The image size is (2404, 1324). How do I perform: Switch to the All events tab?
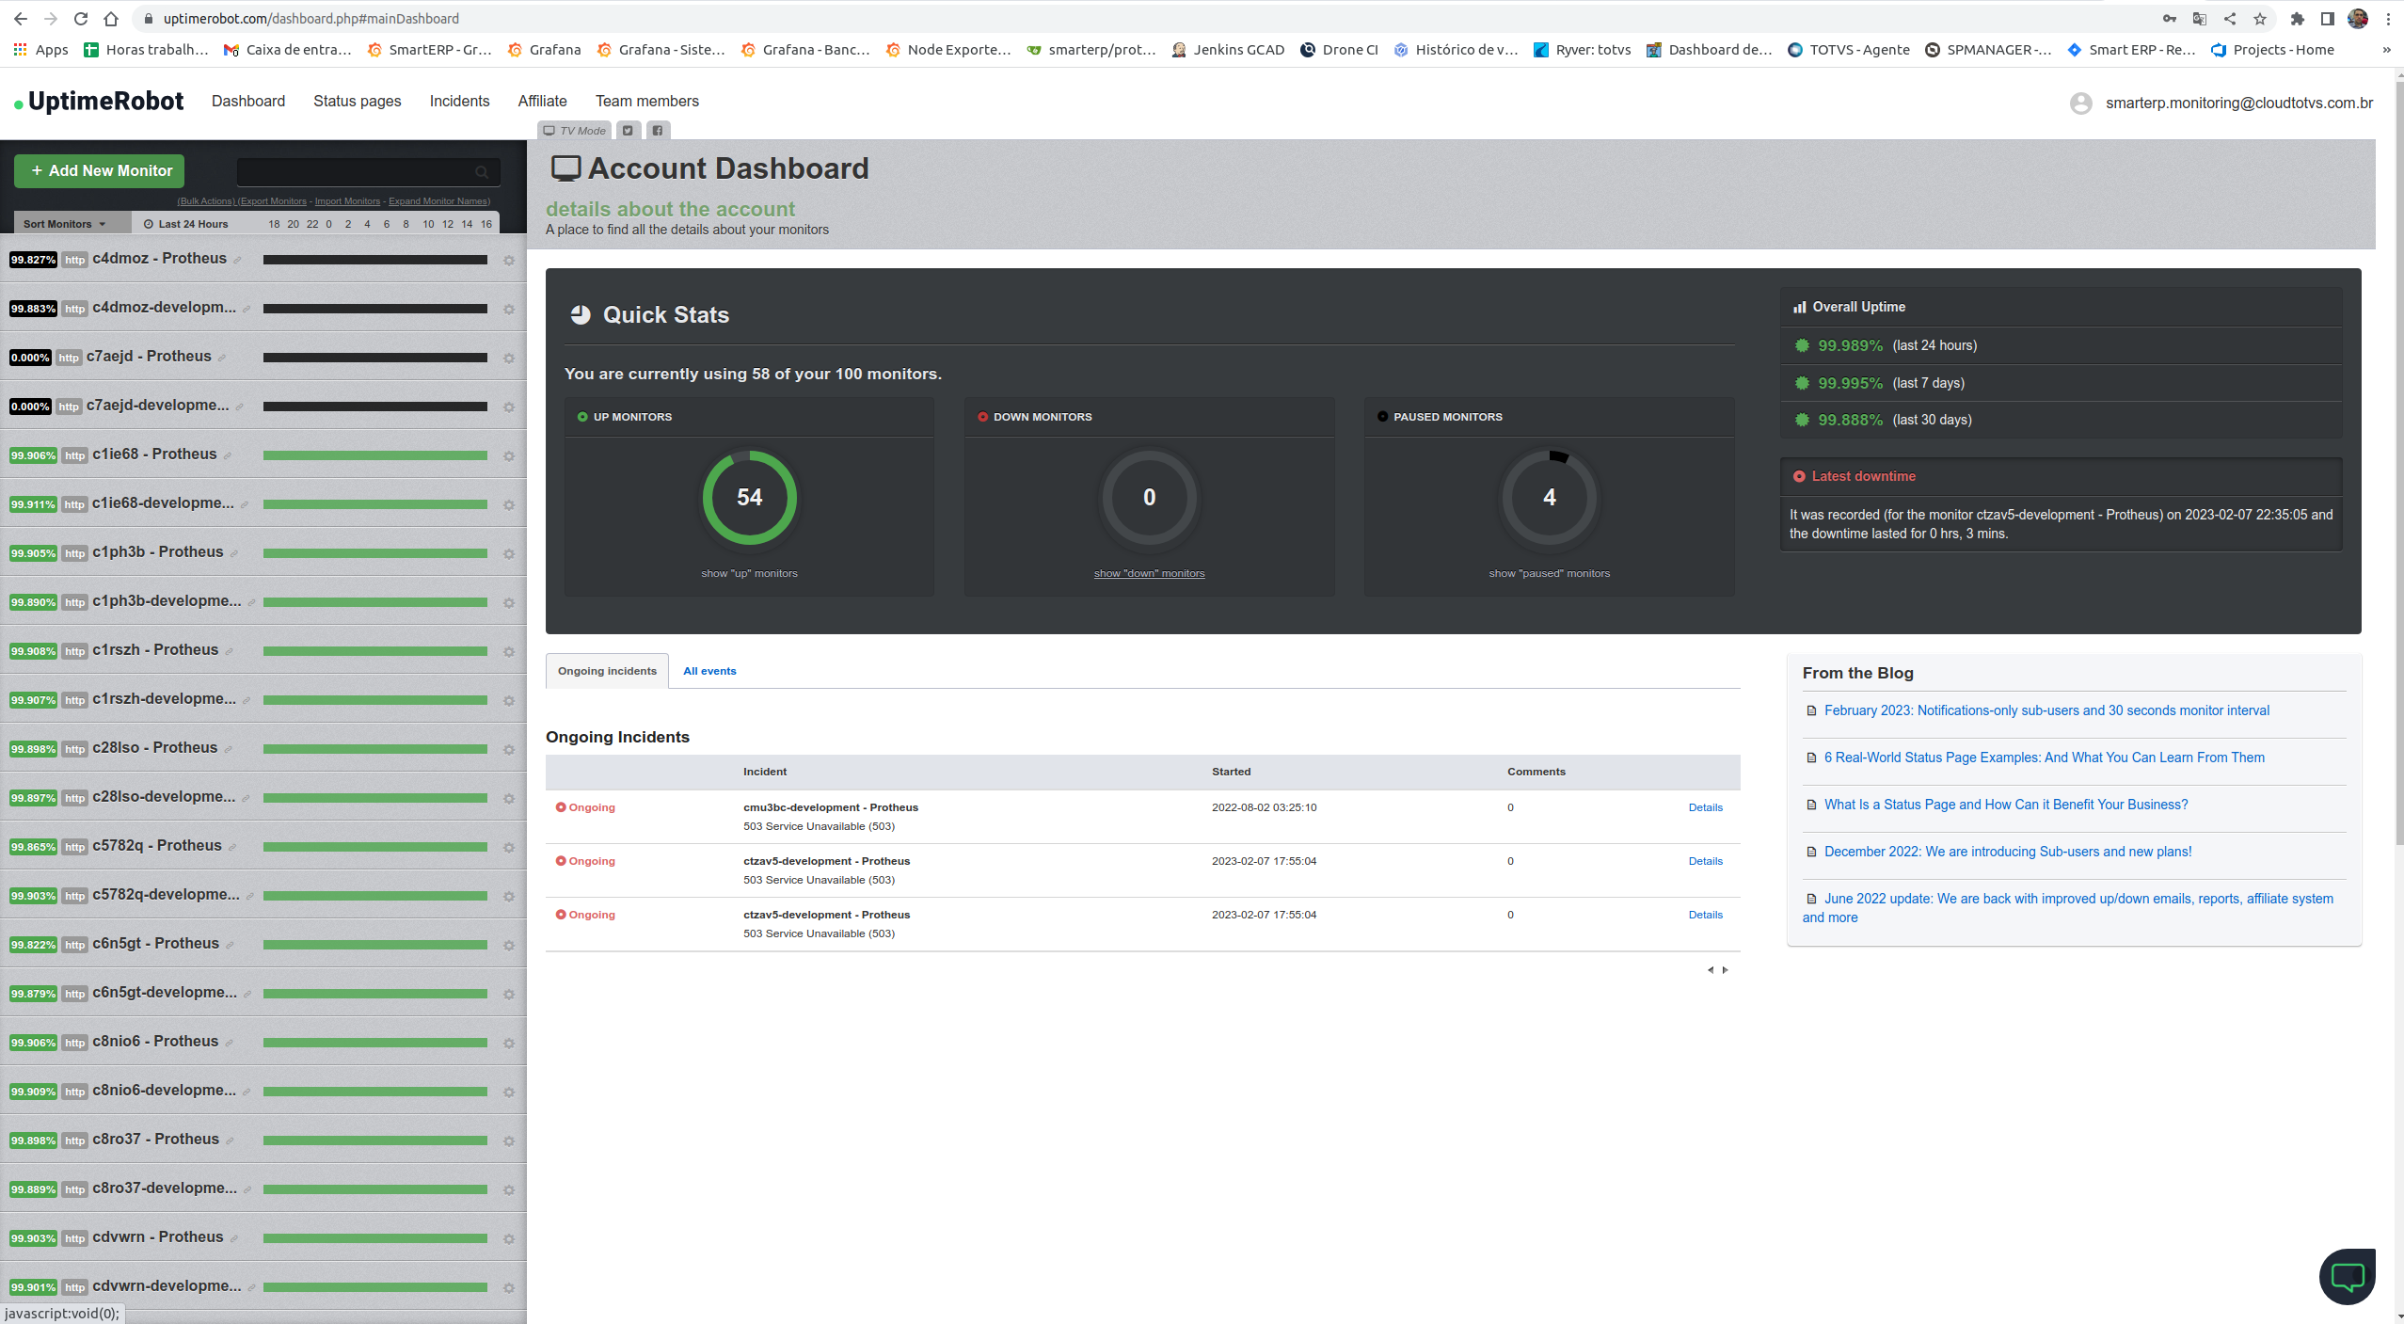(x=709, y=671)
